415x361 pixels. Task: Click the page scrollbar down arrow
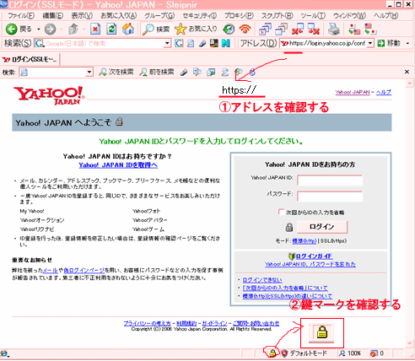[409, 343]
